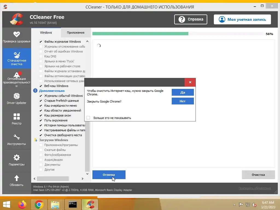Open Справка help button

pos(191,19)
